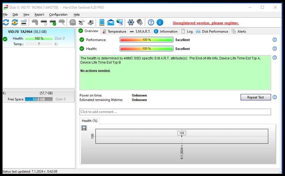Open help icon next to Repeat Test
Screen dimensions: 285x176
(274, 97)
